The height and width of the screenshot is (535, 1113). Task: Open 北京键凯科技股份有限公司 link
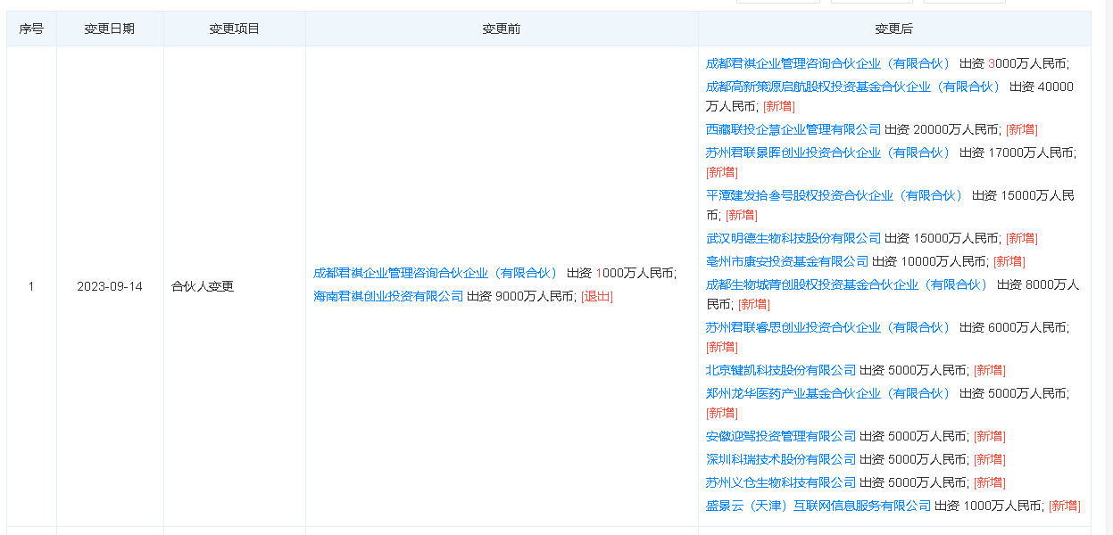[781, 371]
